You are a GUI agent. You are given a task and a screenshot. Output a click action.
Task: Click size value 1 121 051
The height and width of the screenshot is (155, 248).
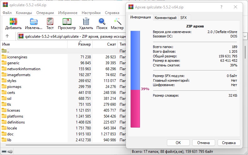point(83,110)
